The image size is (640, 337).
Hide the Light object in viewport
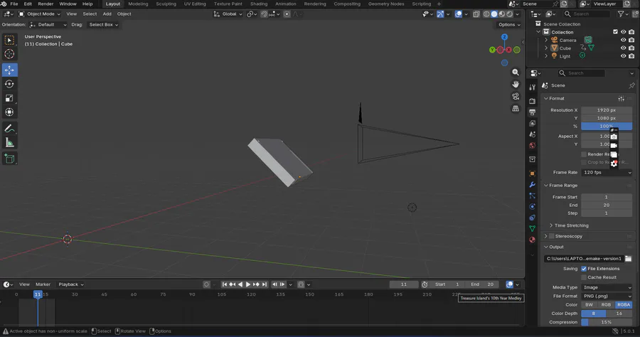click(623, 56)
